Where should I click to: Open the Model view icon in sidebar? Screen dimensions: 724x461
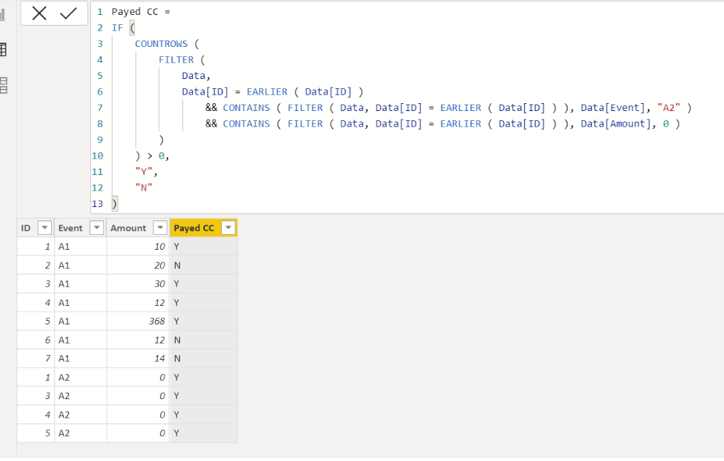pos(4,85)
